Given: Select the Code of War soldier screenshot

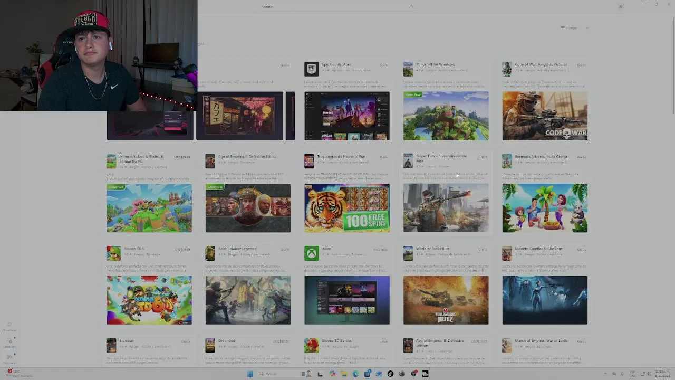Looking at the screenshot, I should (545, 116).
